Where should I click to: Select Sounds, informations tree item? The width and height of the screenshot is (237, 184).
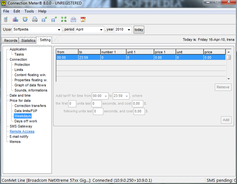(x=31, y=90)
